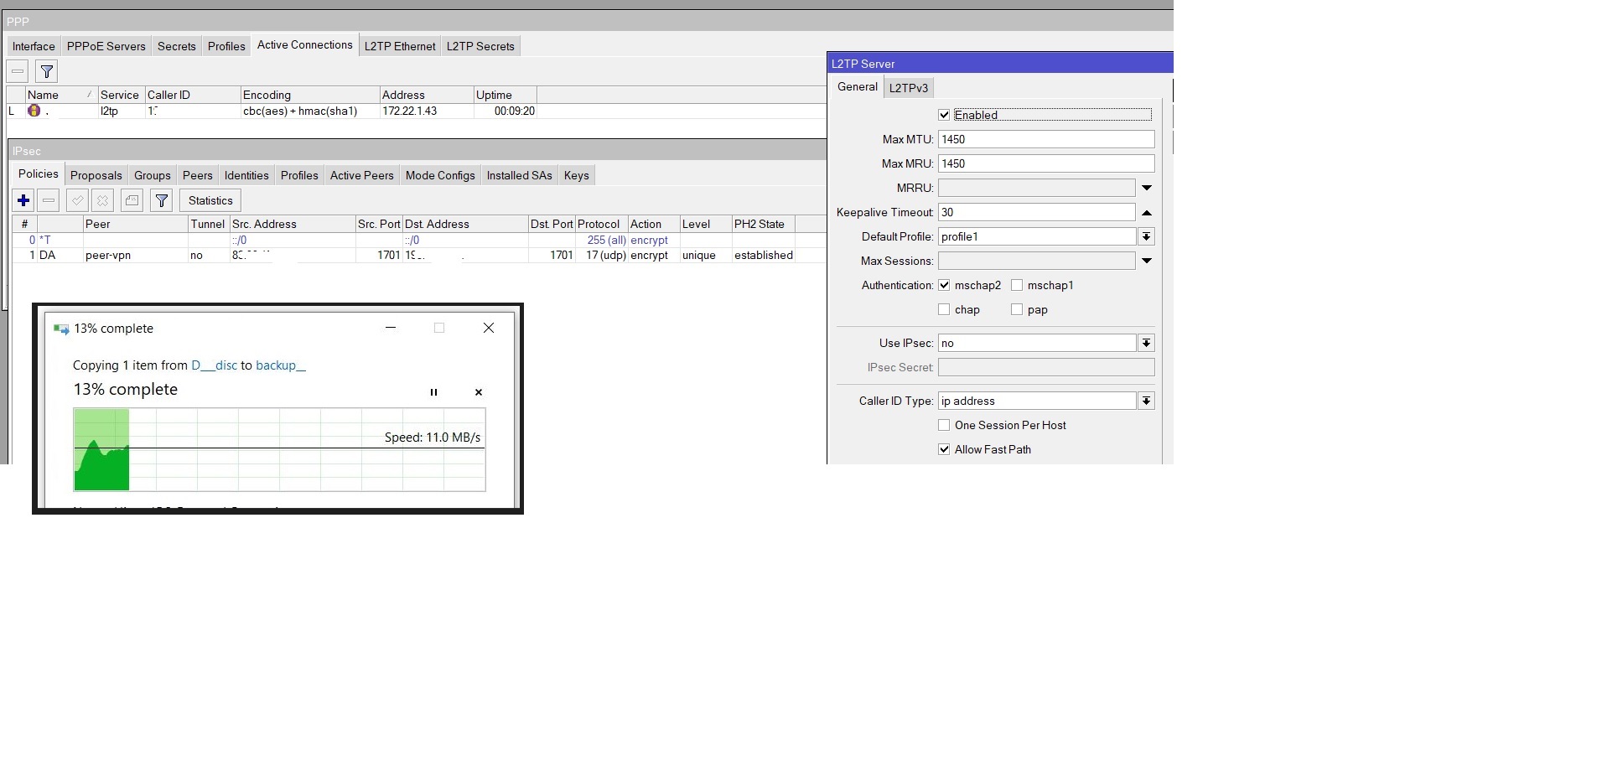Select General tab in L2TP Server
Viewport: 1597px width, 782px height.
pyautogui.click(x=858, y=86)
